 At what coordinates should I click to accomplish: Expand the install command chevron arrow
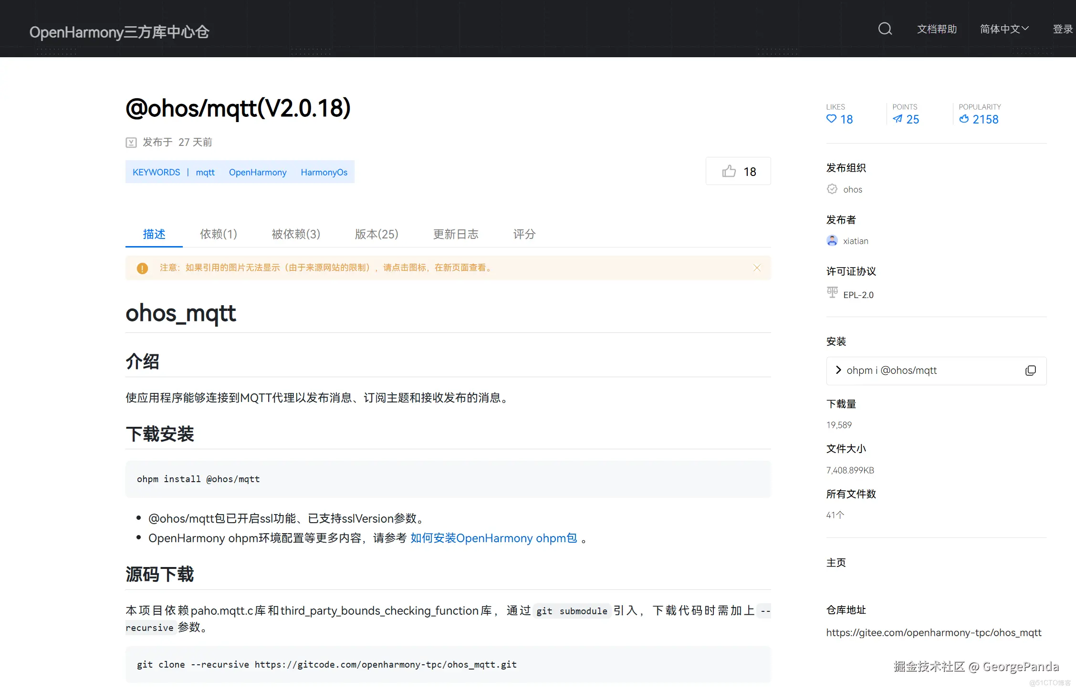838,370
